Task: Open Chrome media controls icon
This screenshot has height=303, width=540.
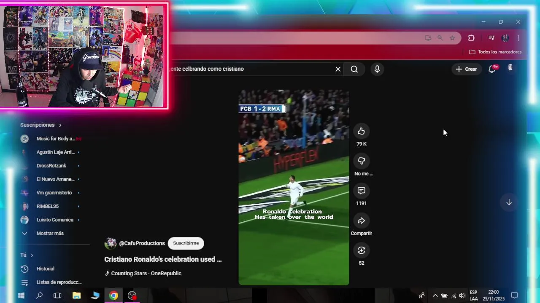Action: [x=491, y=38]
